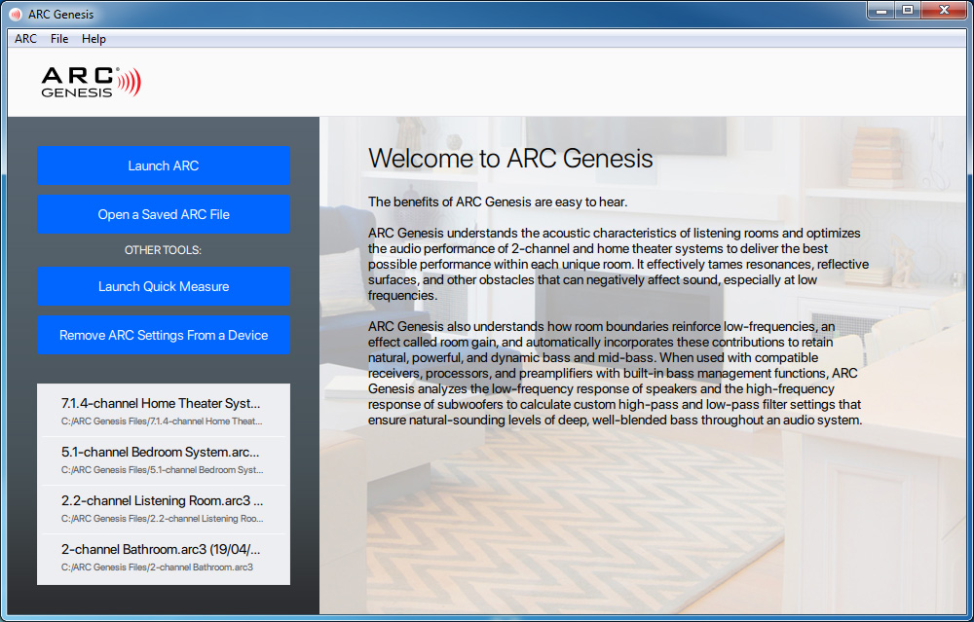Open recent 2.2-channel Listening Room file

pyautogui.click(x=164, y=508)
